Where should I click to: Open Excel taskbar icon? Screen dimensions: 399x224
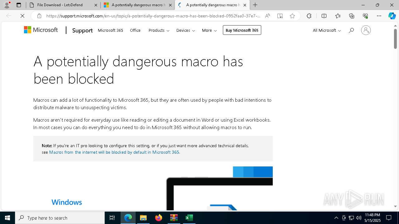[189, 218]
